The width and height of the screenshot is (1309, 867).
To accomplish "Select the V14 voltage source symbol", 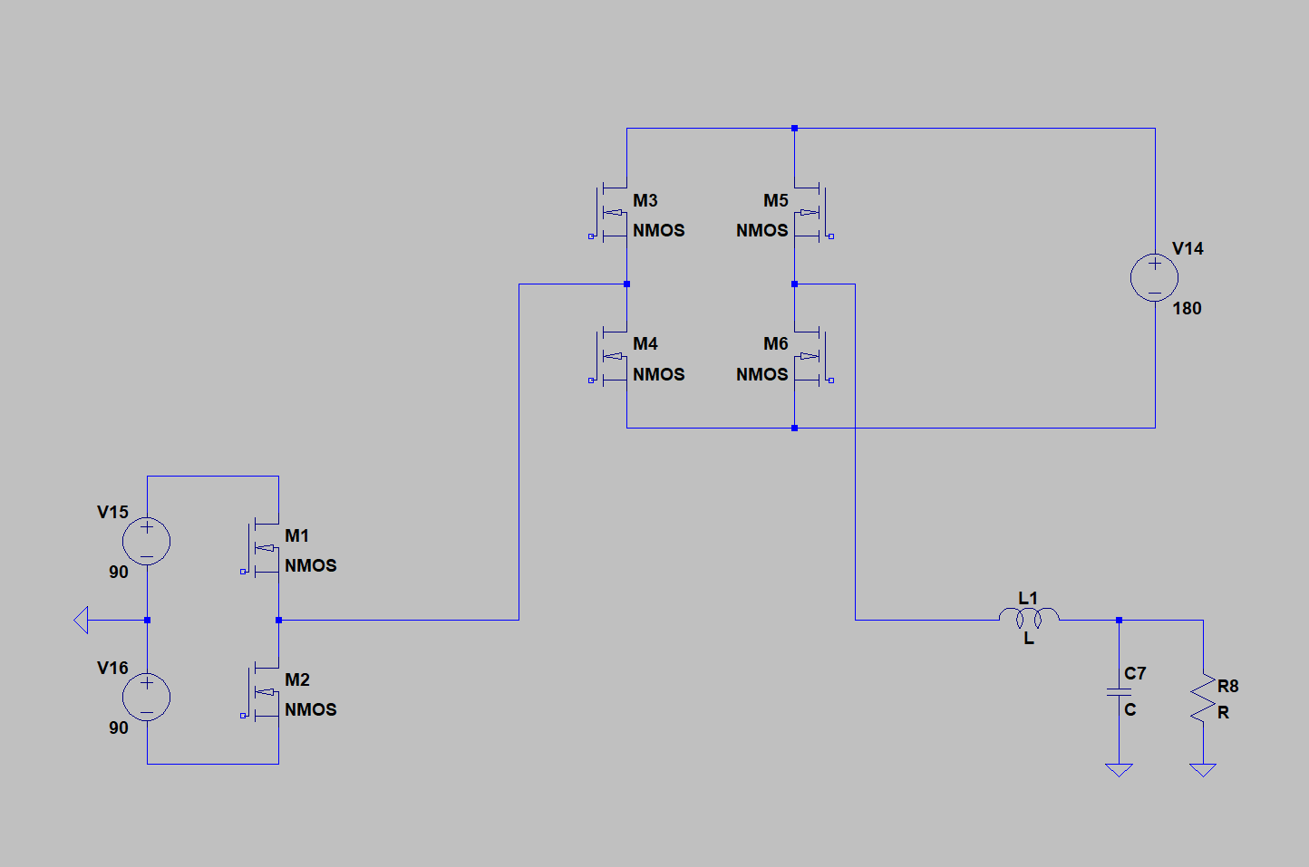I will tap(1154, 277).
